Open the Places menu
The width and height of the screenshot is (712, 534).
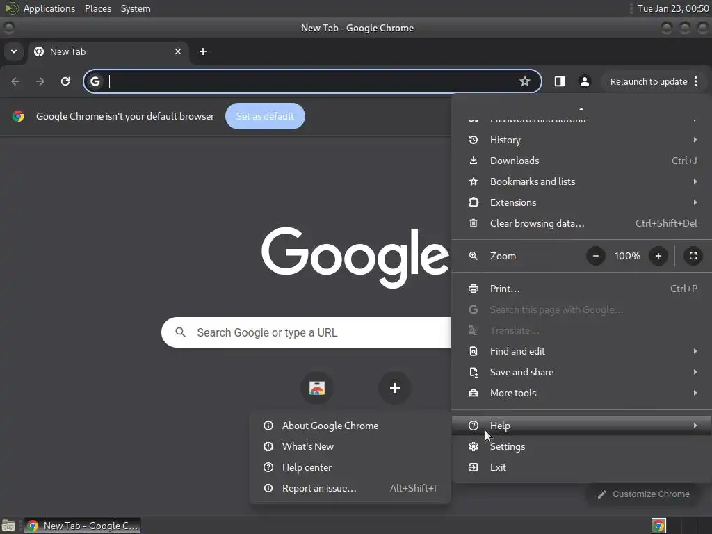(x=98, y=8)
